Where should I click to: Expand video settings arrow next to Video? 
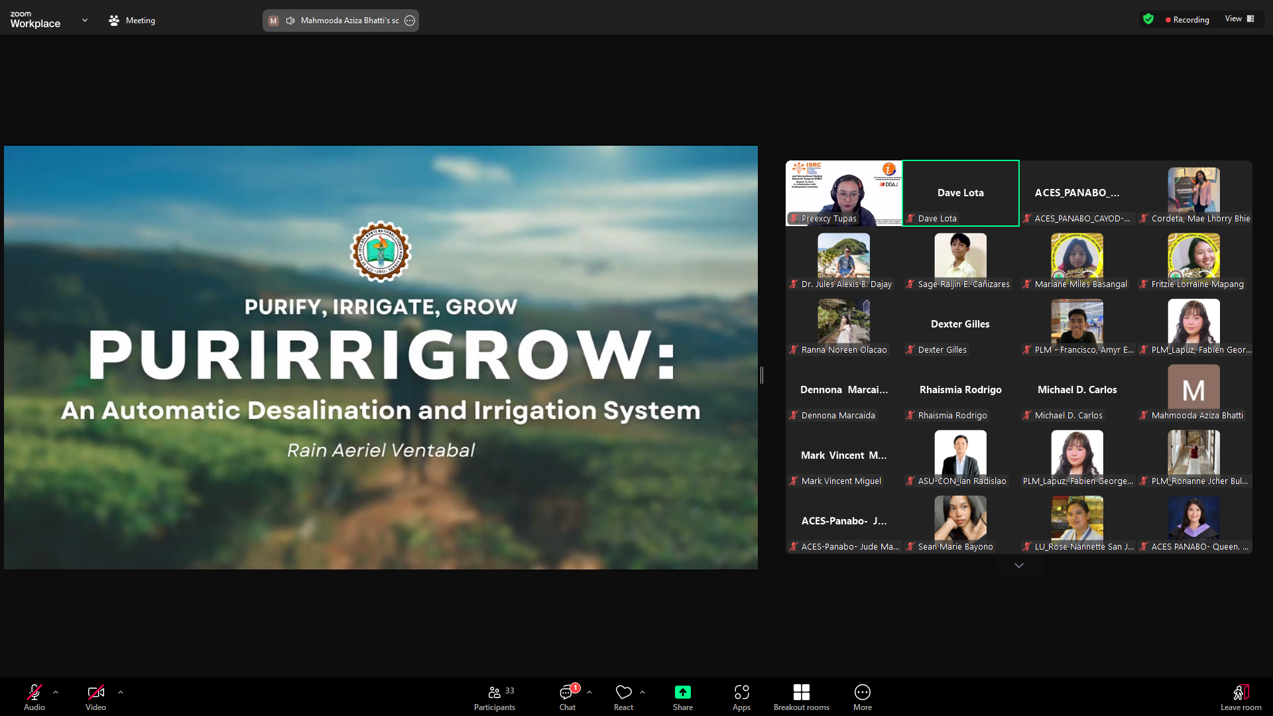pos(121,692)
